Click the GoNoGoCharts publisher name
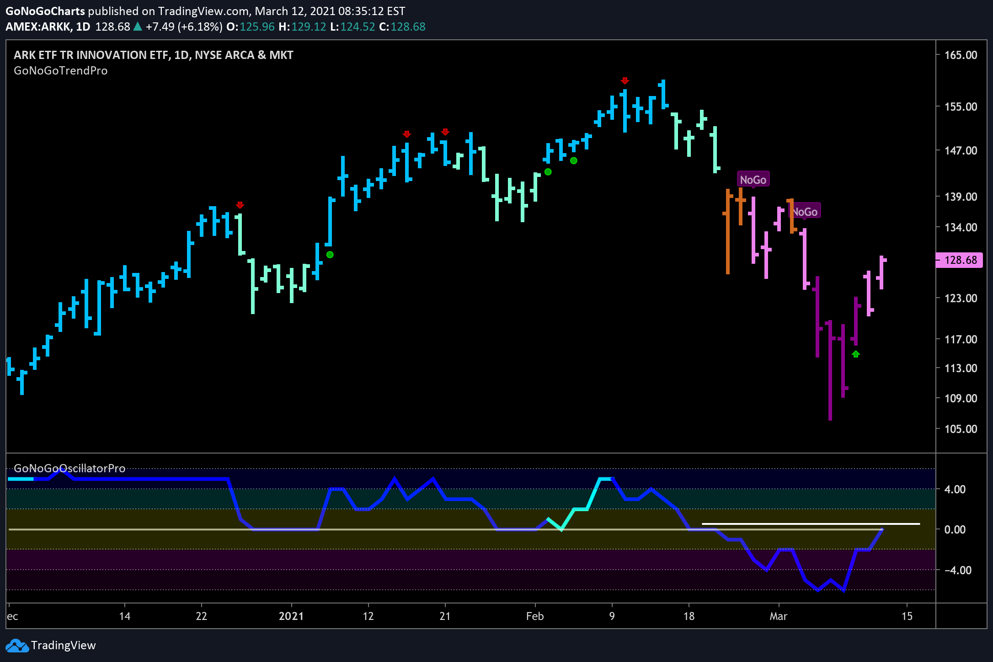Screen dimensions: 993x662 (x=45, y=11)
